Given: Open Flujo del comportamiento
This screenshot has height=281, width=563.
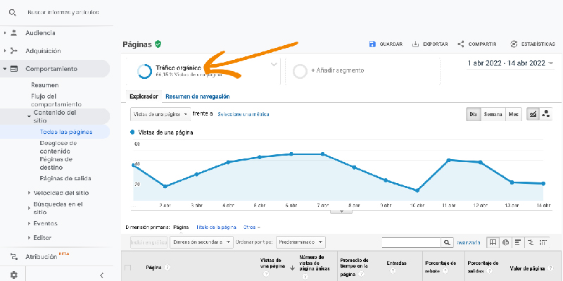Looking at the screenshot, I should point(56,100).
